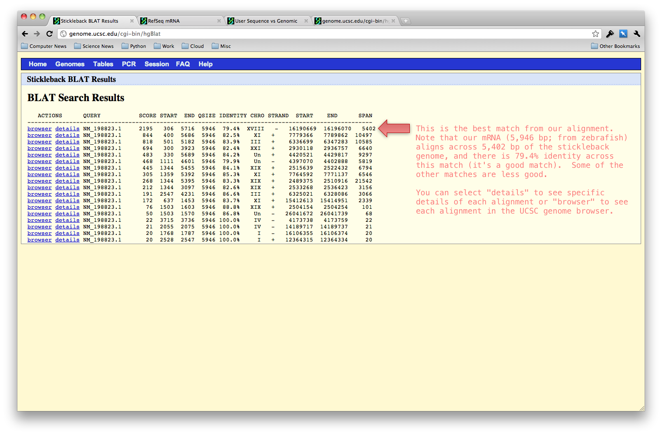Image resolution: width=662 pixels, height=435 pixels.
Task: Open Genomes in the UCSC navigation bar
Action: [70, 64]
